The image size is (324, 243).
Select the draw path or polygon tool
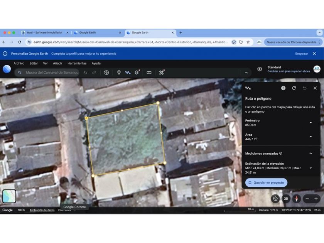128,73
